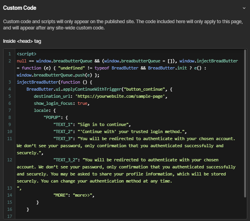Click the "POPUP" key on line 8
250x221 pixels.
52,117
